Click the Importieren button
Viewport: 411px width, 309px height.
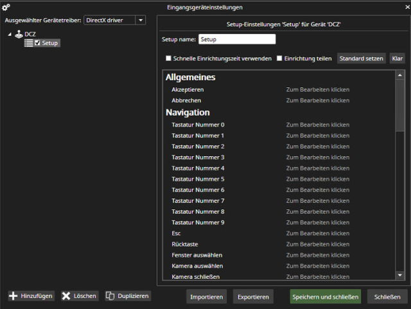point(207,297)
